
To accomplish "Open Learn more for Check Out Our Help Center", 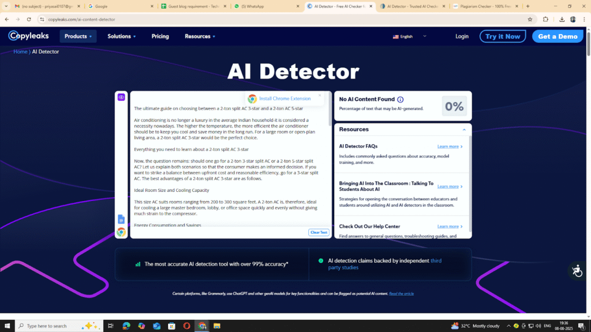I will pos(450,226).
